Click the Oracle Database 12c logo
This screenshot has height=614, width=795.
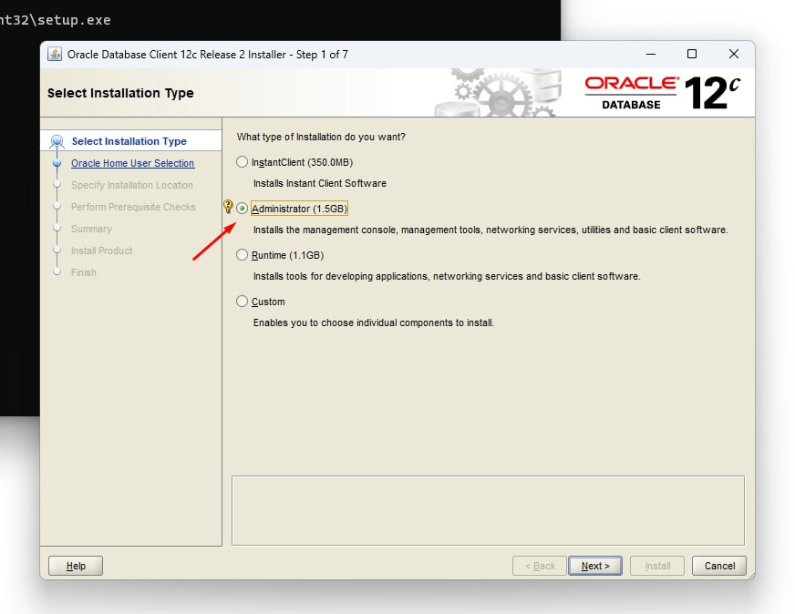pos(662,93)
